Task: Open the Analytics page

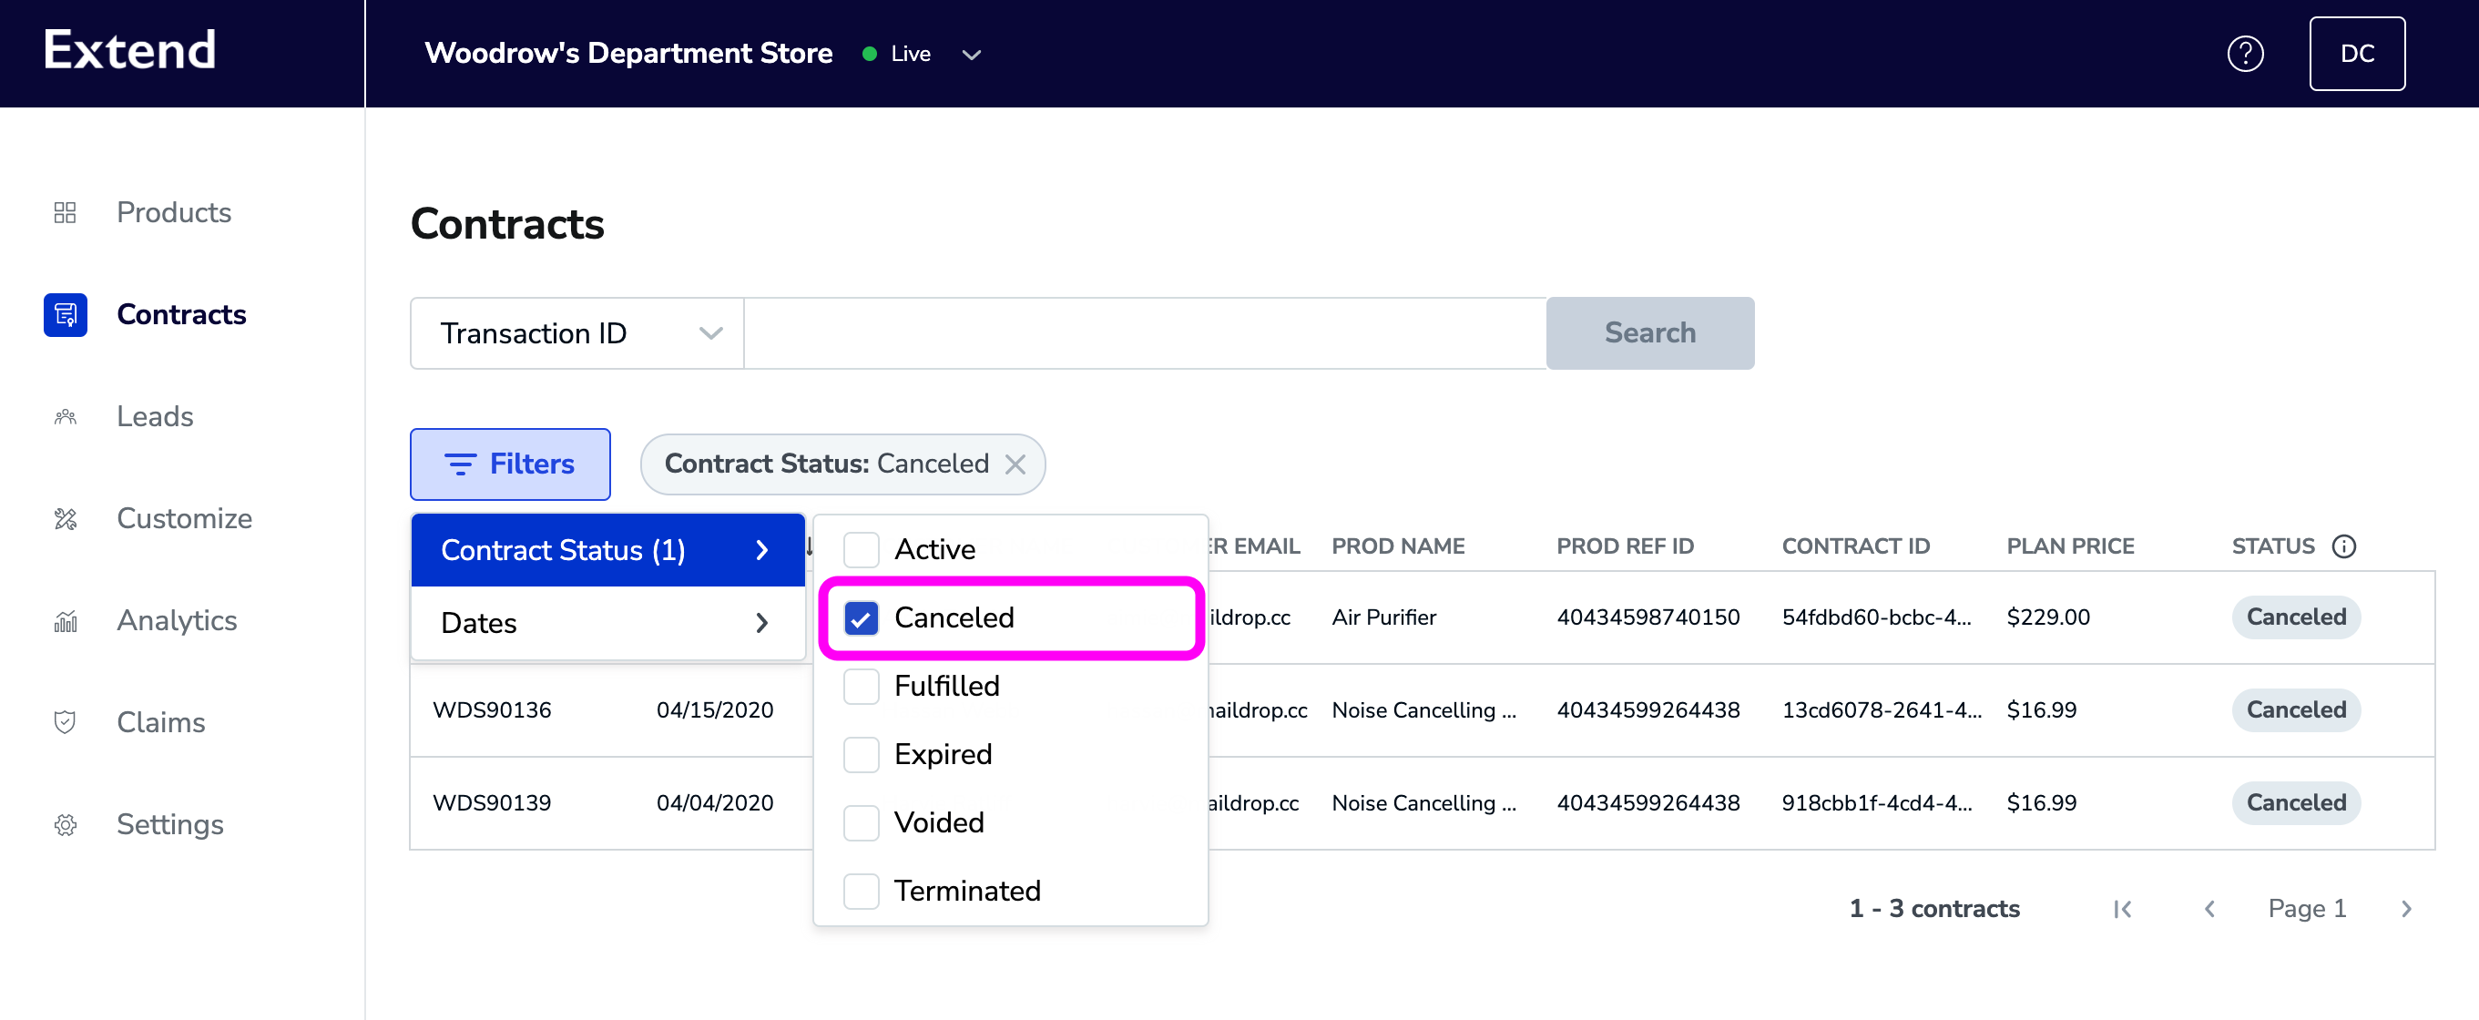Action: (x=177, y=621)
